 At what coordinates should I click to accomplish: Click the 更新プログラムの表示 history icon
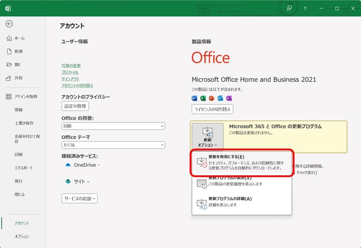click(x=202, y=183)
